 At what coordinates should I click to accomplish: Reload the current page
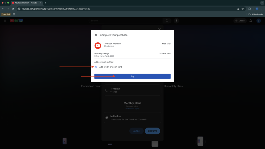point(13,9)
